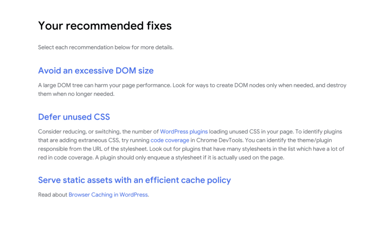Follow the "WordPress plugins" hyperlink
Screen dimensions: 380x226
pos(184,132)
